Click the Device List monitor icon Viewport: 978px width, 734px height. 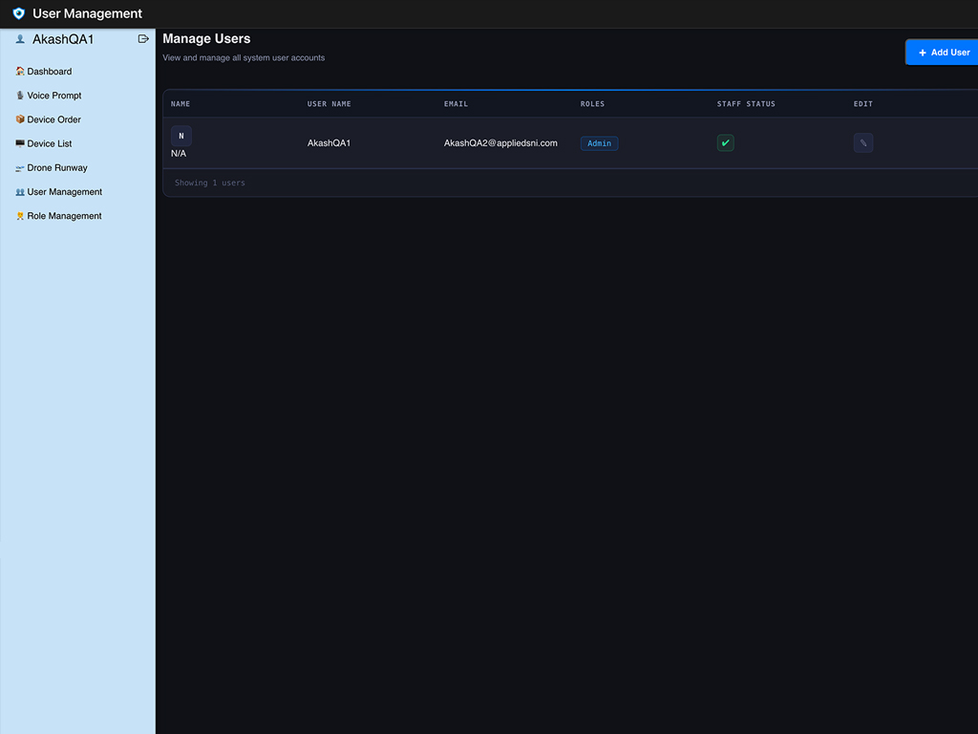tap(20, 143)
